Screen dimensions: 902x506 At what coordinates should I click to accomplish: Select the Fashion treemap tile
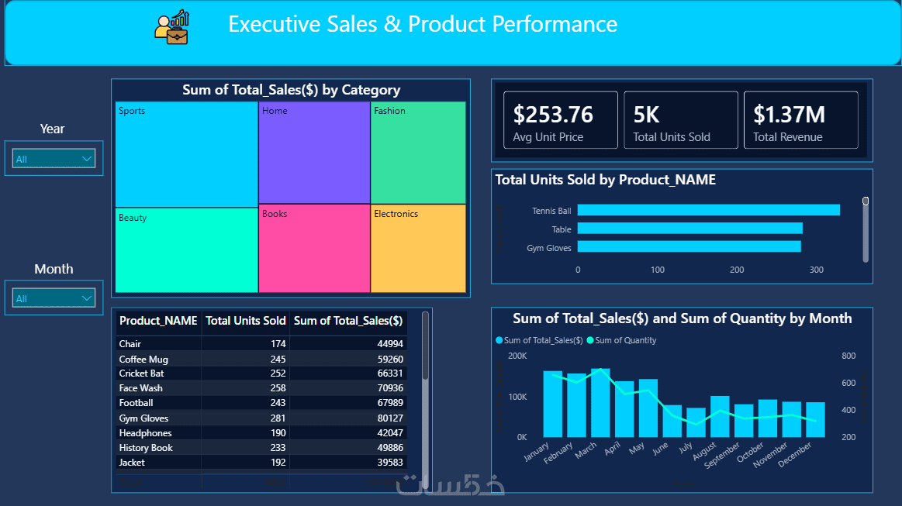tap(418, 153)
